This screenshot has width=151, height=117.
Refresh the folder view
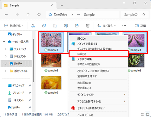[x=39, y=15]
